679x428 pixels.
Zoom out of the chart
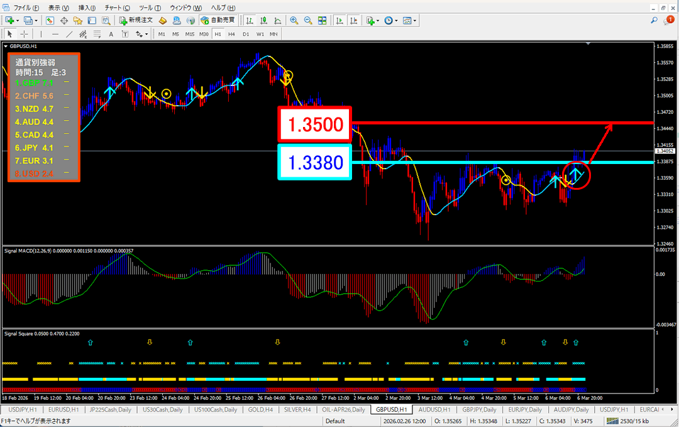coord(308,20)
